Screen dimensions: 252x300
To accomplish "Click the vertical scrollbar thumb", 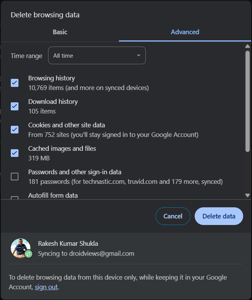I will click(247, 100).
